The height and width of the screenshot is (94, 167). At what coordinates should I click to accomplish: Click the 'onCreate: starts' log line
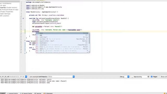point(26,79)
